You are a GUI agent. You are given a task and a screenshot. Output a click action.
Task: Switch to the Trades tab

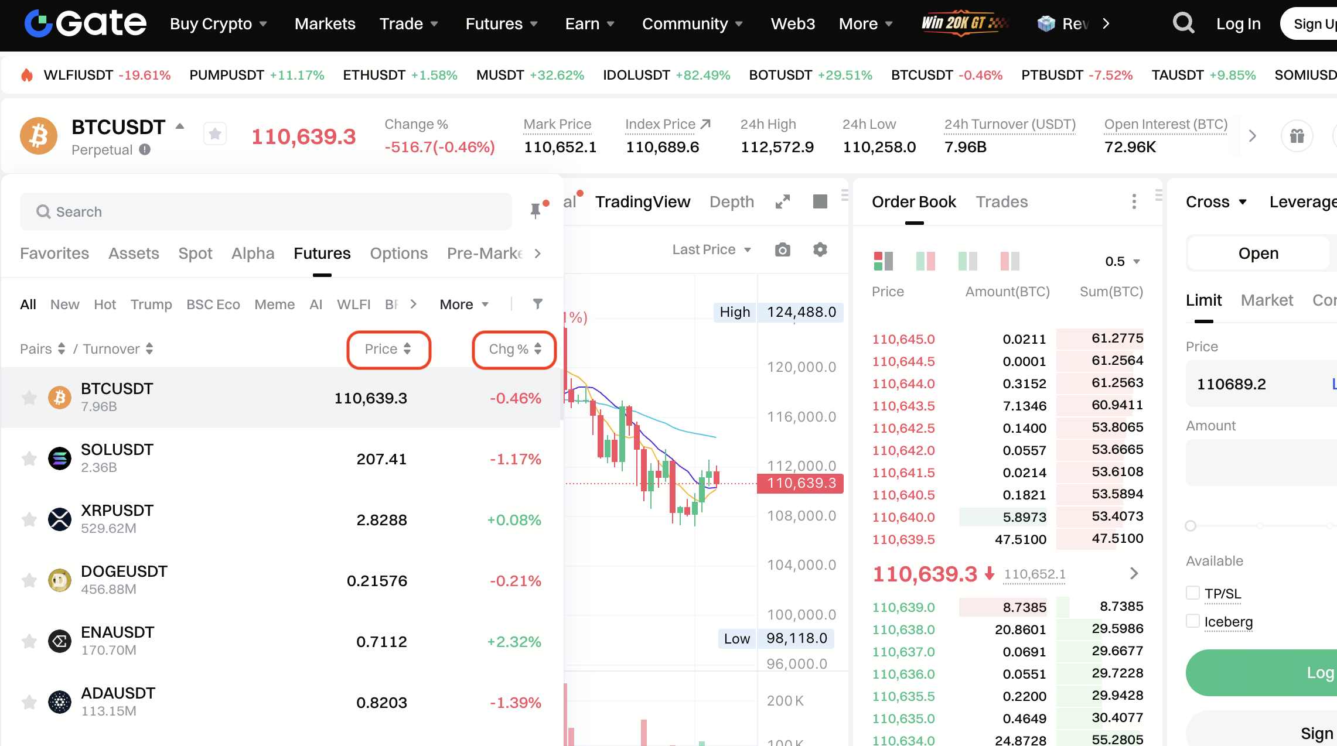point(1001,202)
